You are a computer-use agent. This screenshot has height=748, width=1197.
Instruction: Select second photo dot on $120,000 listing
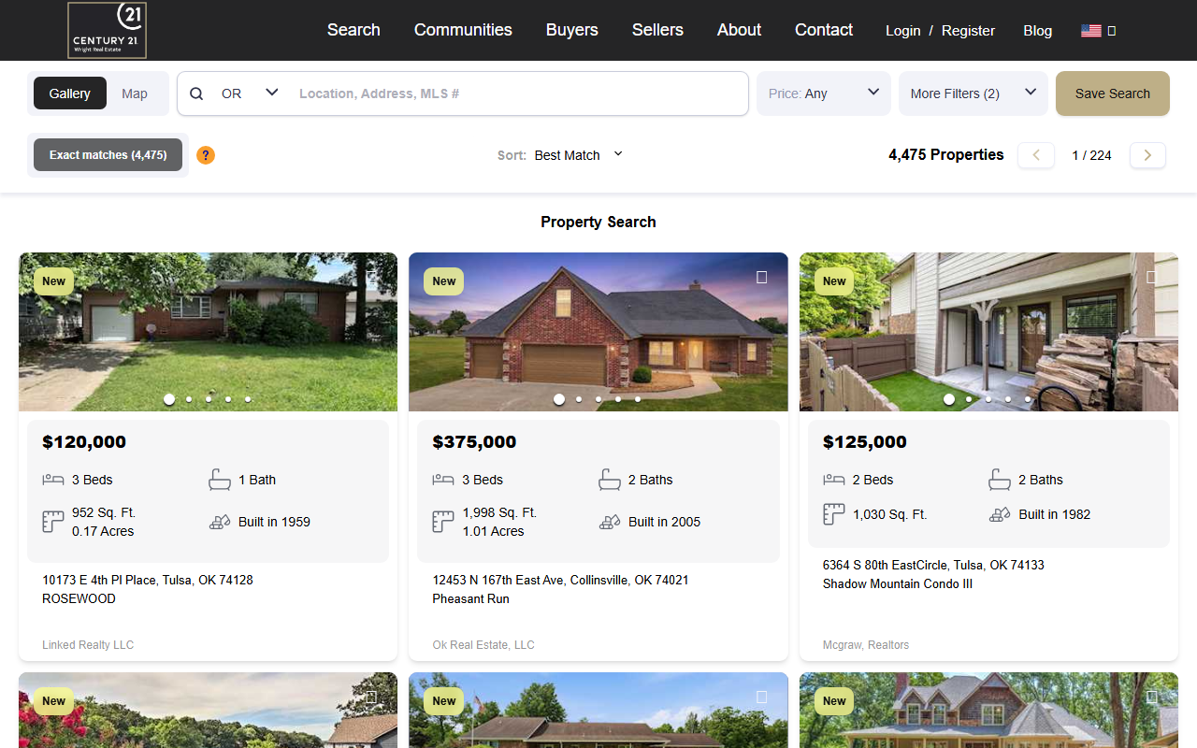coord(189,399)
